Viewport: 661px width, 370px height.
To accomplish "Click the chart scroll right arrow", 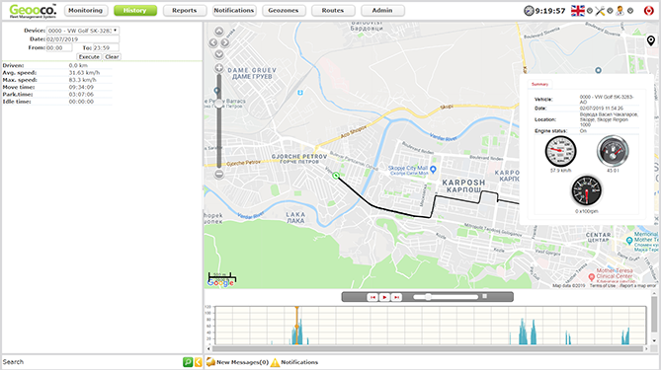I will 646,349.
